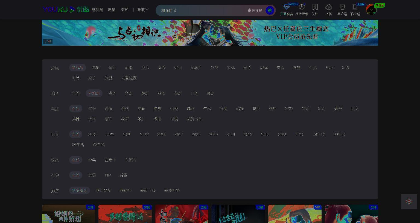
Task: Click the round search button icon
Action: coord(270,10)
